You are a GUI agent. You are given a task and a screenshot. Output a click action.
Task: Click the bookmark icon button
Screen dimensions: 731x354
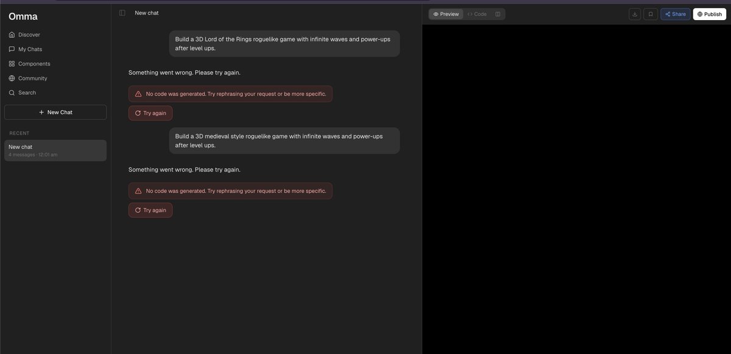coord(651,14)
